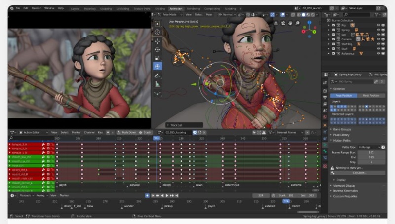Click the Calculate motion paths button
The image size is (395, 224).
[358, 173]
